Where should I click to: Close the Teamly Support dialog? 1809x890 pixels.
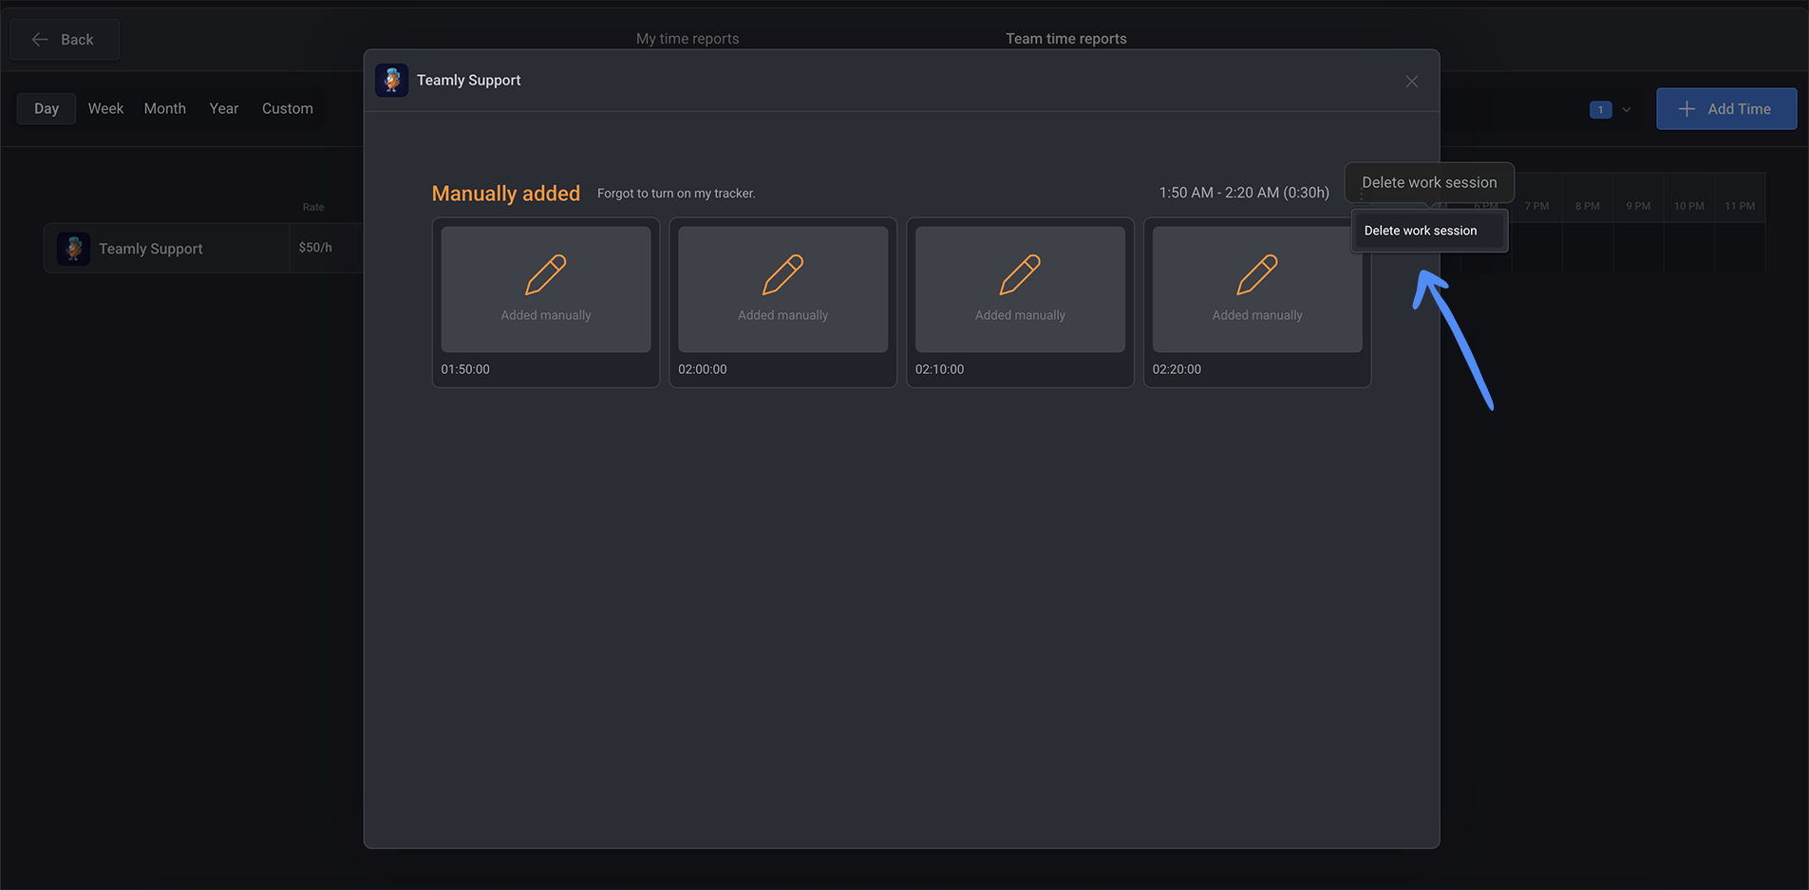tap(1412, 82)
